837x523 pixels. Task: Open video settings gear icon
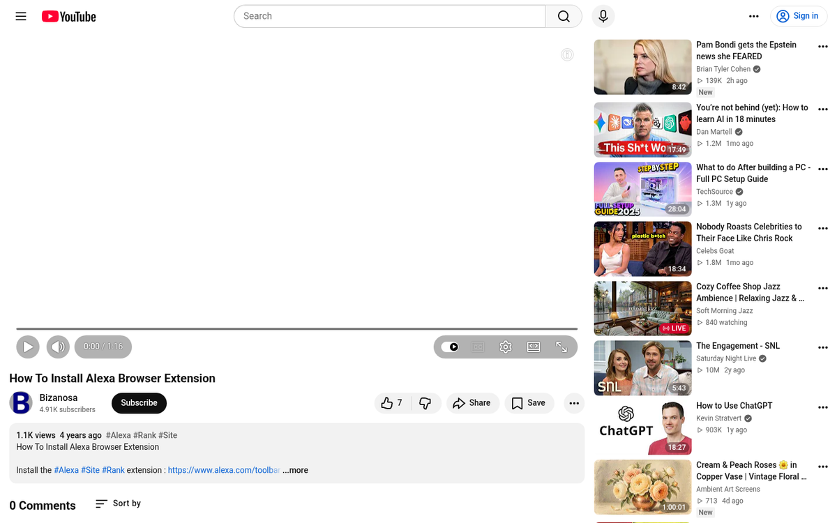(x=506, y=347)
